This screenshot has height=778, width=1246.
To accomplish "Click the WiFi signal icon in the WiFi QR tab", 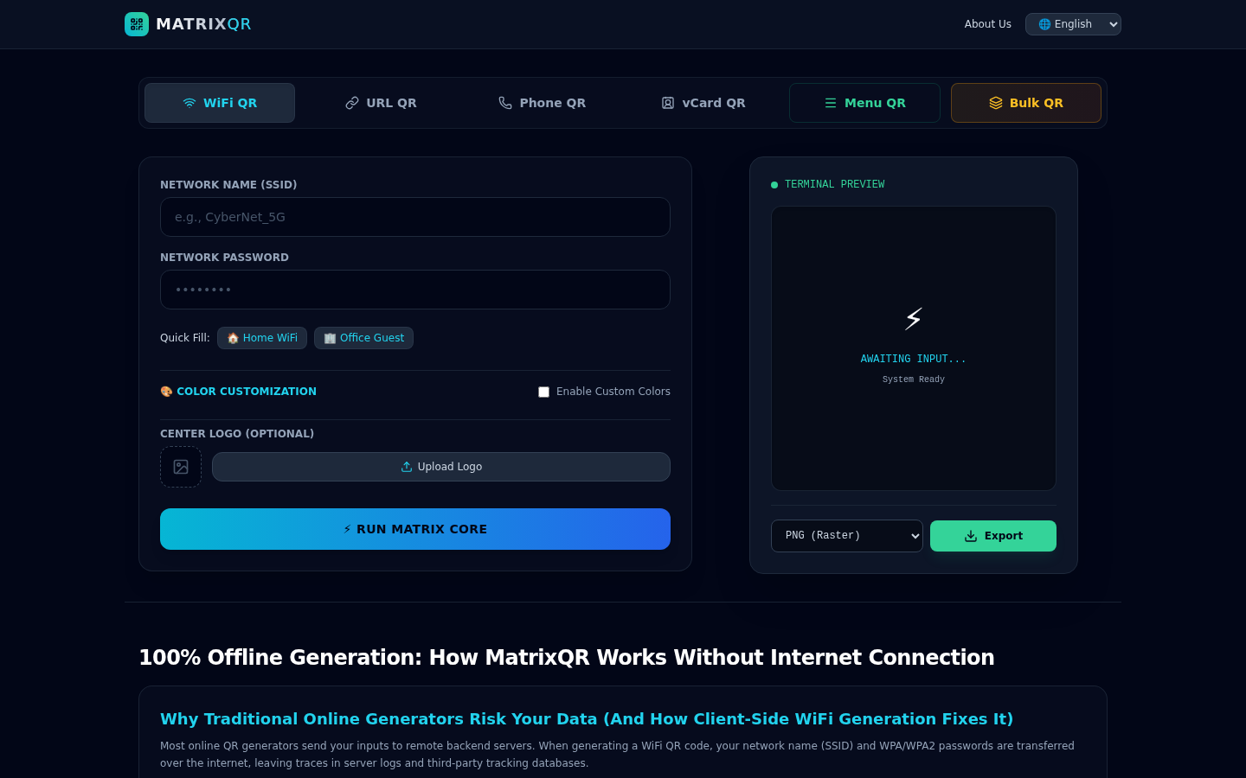I will (189, 103).
